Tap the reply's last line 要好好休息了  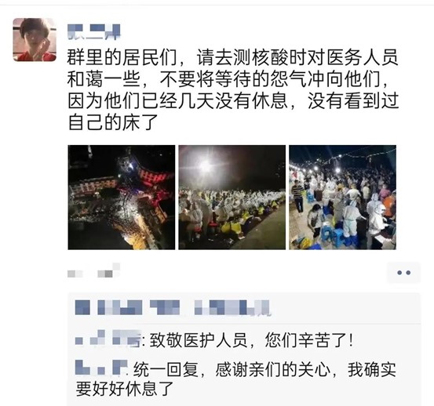(125, 389)
